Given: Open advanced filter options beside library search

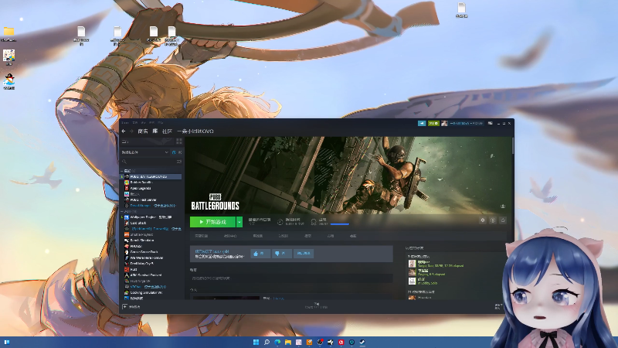Looking at the screenshot, I should click(x=179, y=162).
